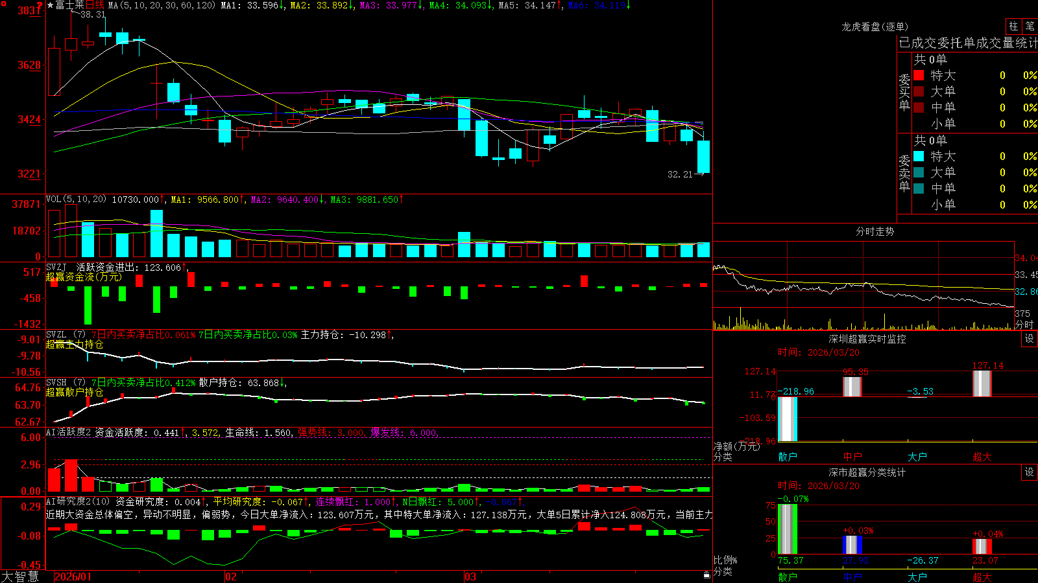Click the 连续飘红: 1.000 readout
1038x583 pixels.
[356, 501]
